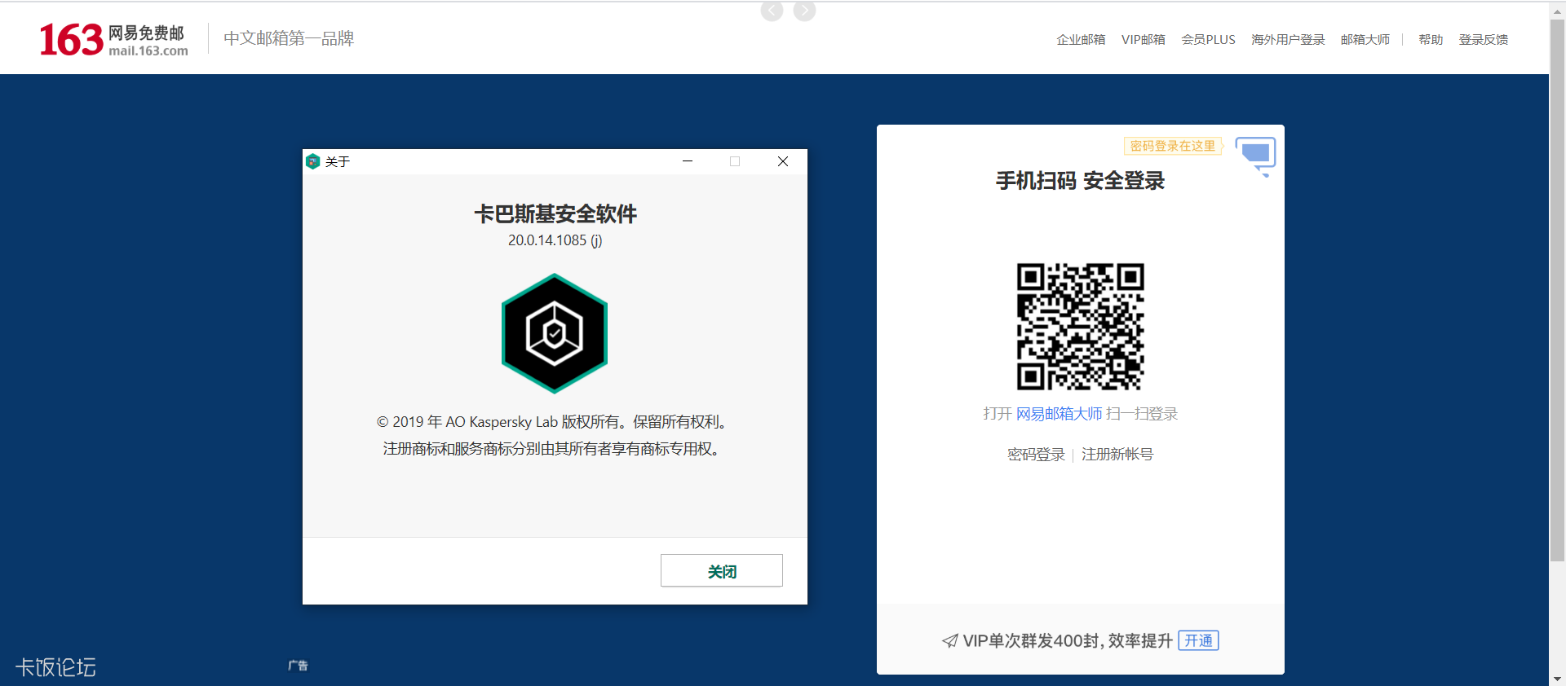Open VIP邮箱 link
The image size is (1566, 686).
pyautogui.click(x=1143, y=39)
